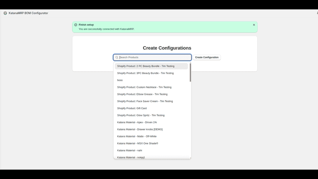The image size is (318, 179).
Task: Select Custom Necklace - Tim Testing option
Action: (151, 87)
